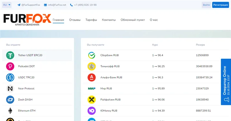
Task: Choose the Райффайзен yellow cross icon
Action: (x=92, y=99)
